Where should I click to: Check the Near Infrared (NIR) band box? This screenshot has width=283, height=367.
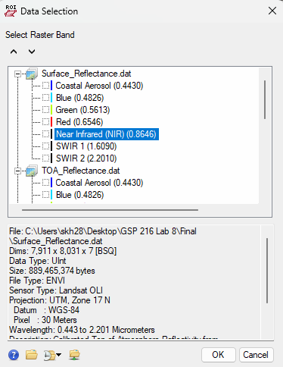pos(46,134)
